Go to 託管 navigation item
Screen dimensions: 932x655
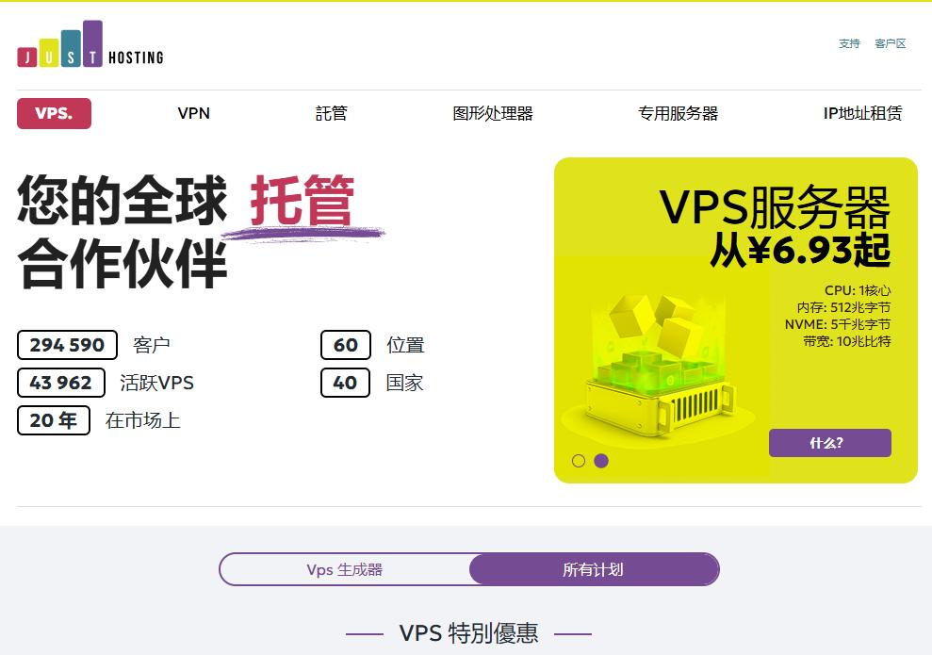[331, 113]
